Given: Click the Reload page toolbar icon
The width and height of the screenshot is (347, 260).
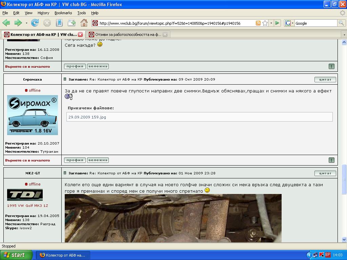Looking at the screenshot, I should click(35, 23).
